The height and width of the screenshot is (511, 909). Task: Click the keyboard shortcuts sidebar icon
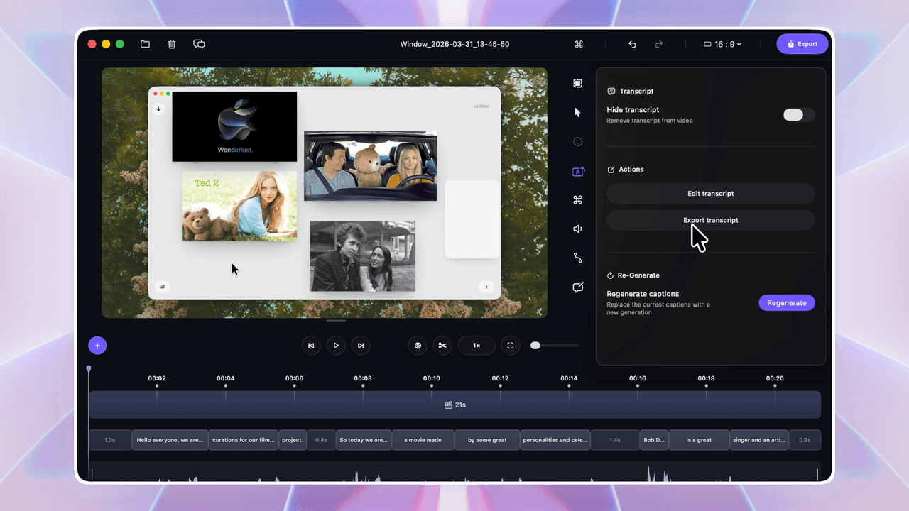[x=578, y=200]
